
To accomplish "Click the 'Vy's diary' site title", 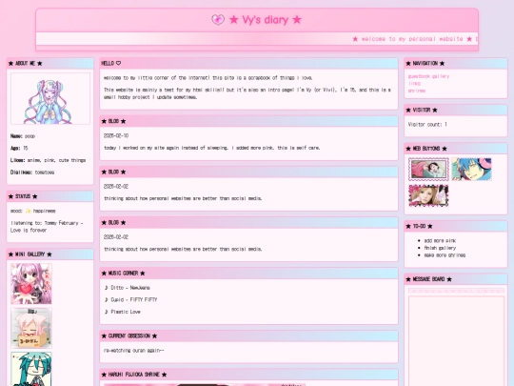I will point(266,20).
